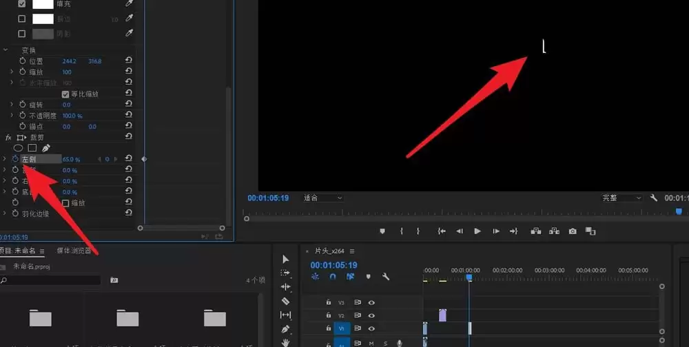The image size is (689, 347).
Task: Create an ellipse mask for crop effect
Action: pos(19,148)
